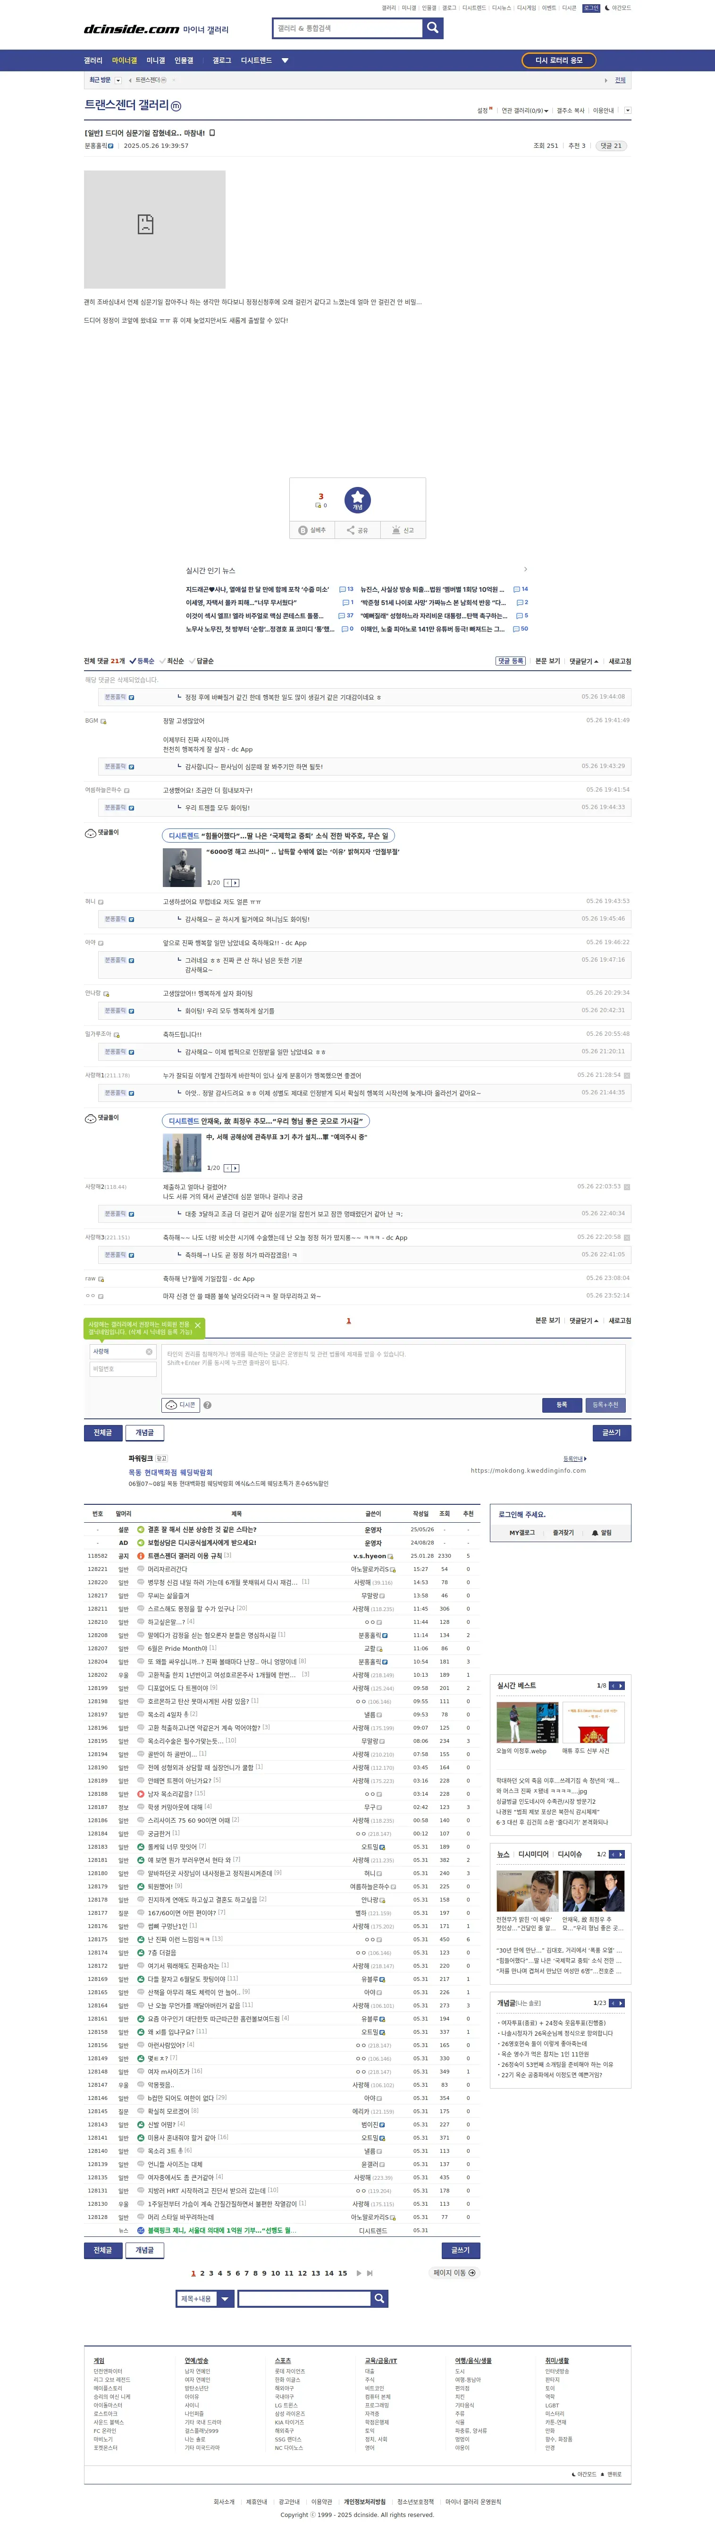
Task: Open 마이너갤 menu in blue bar
Action: [124, 60]
